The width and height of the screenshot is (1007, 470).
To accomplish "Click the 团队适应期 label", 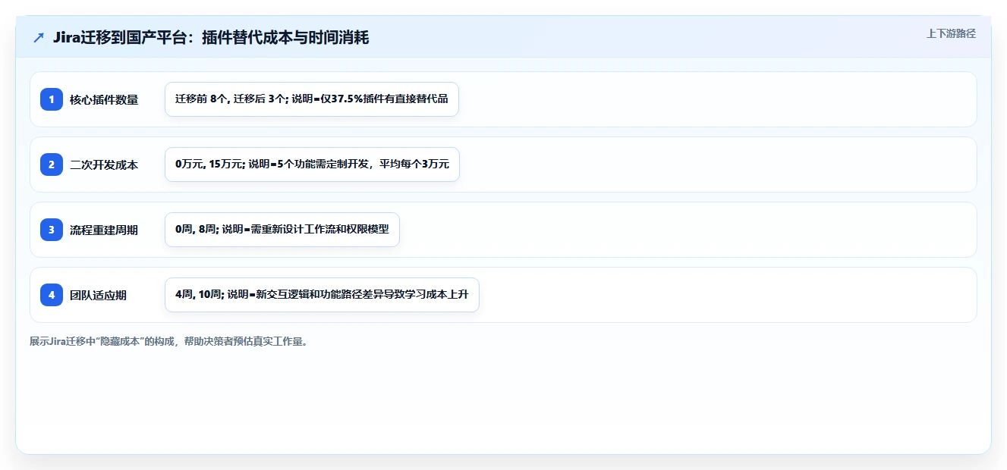I will (x=98, y=295).
